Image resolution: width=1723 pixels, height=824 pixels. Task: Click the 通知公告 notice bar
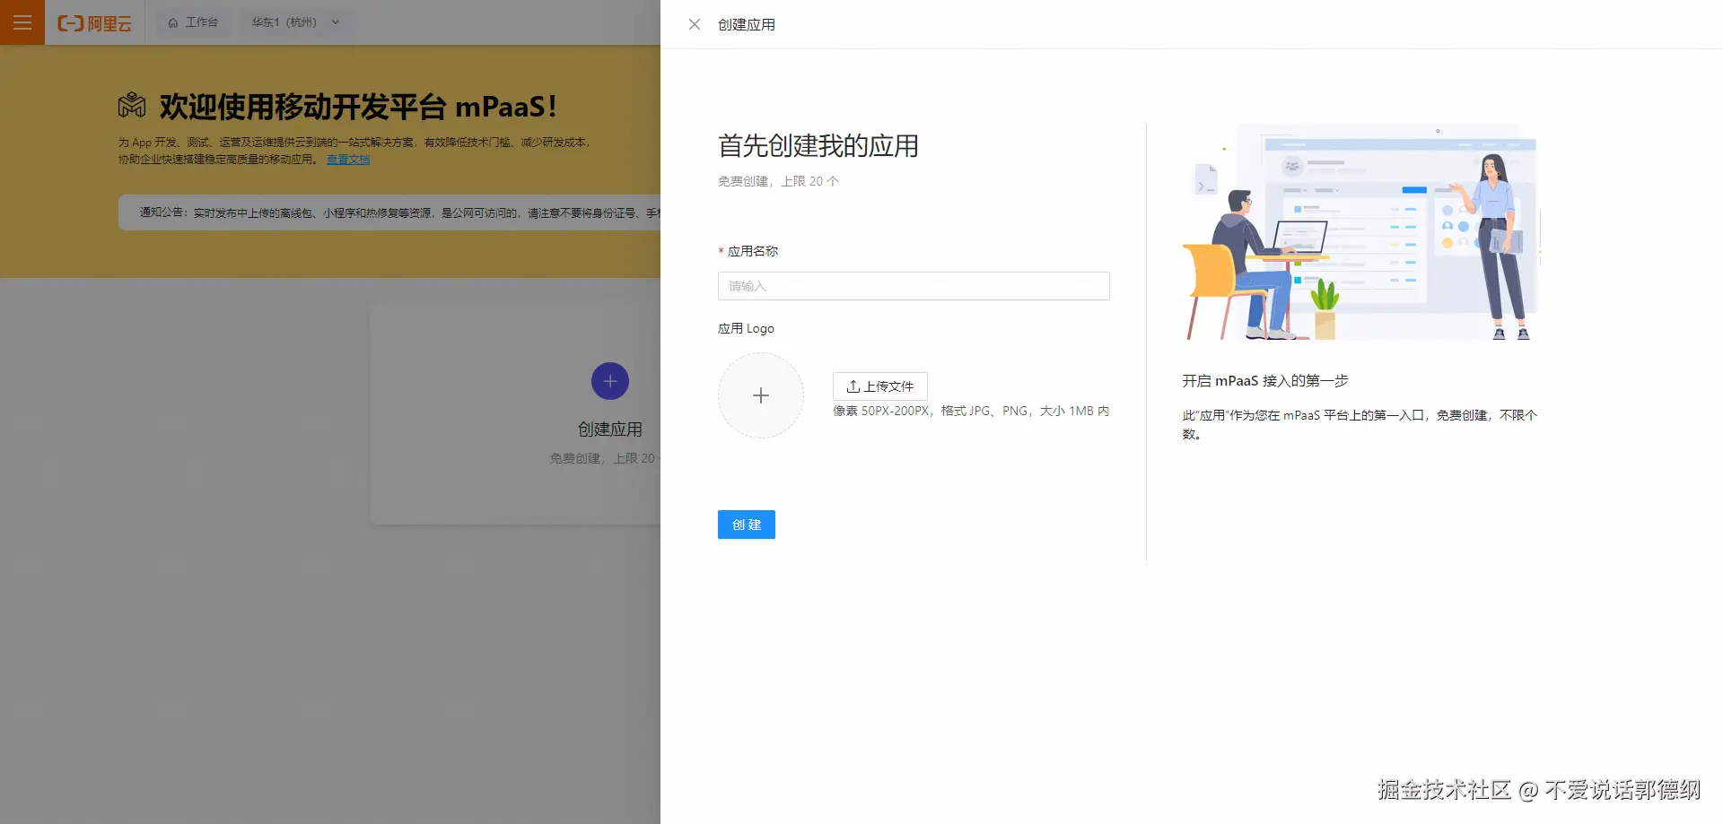click(x=389, y=213)
